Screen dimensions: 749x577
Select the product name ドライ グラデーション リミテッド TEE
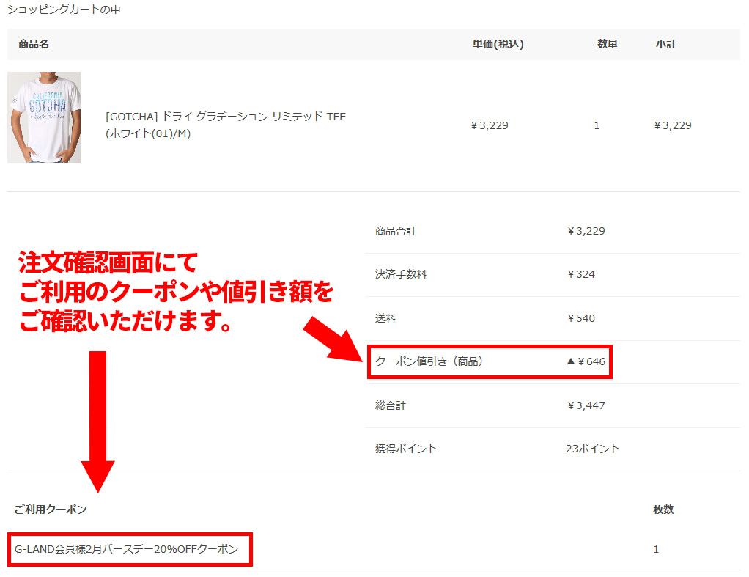tap(225, 116)
